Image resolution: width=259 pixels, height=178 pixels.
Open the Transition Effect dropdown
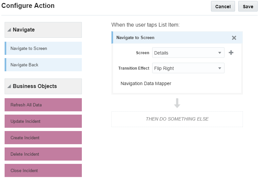[188, 68]
